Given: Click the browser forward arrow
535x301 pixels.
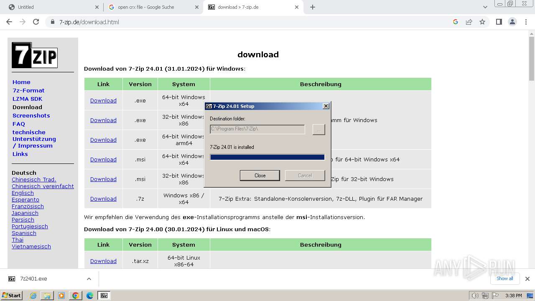Looking at the screenshot, I should (23, 22).
